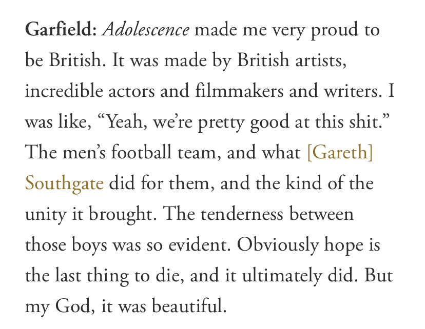Click the italic Adolescence title
The image size is (425, 329).
pos(146,30)
